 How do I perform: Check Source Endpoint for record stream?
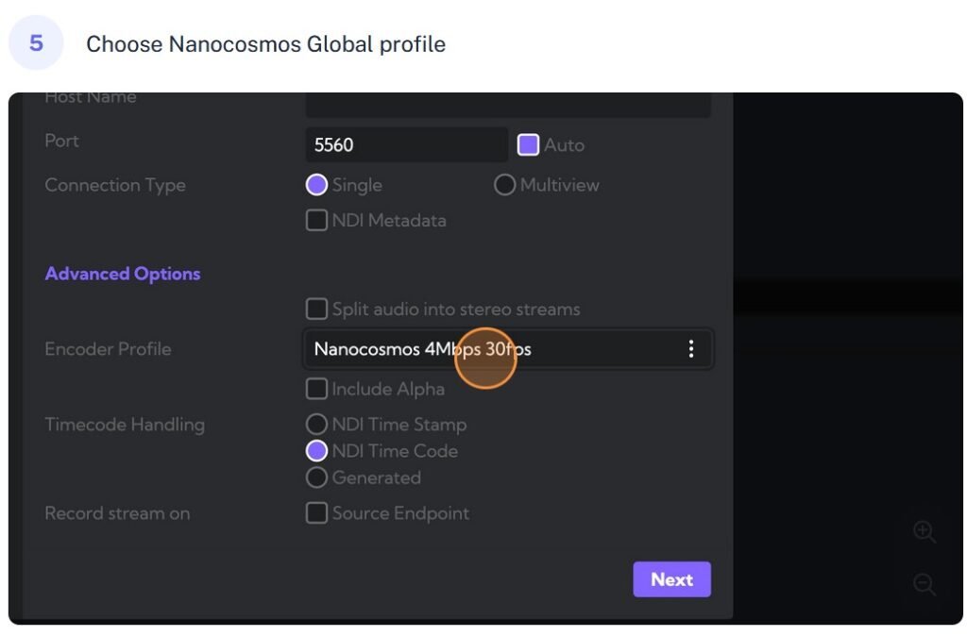point(316,512)
